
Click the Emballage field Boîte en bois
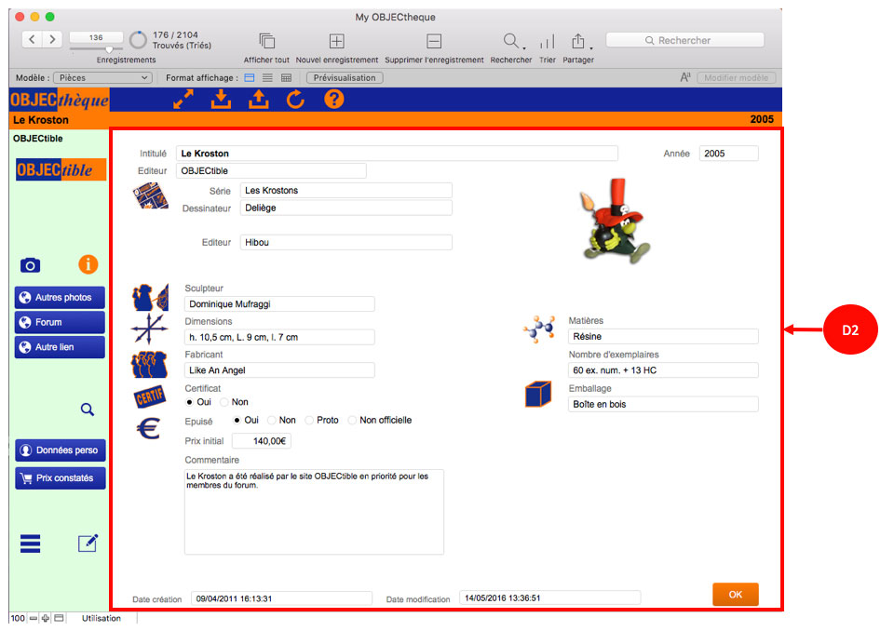[663, 404]
